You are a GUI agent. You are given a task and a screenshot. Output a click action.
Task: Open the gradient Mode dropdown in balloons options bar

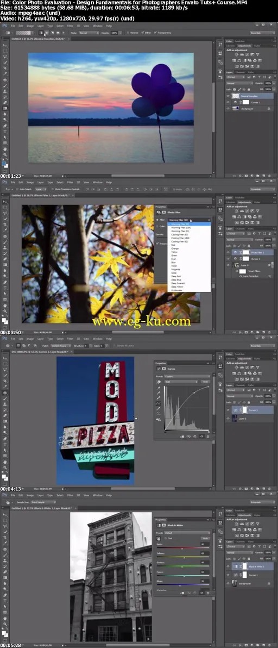coord(89,33)
